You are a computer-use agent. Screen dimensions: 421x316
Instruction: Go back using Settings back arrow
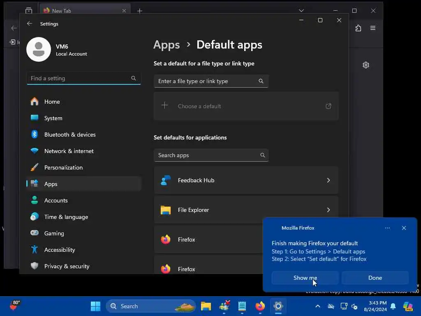(x=30, y=23)
